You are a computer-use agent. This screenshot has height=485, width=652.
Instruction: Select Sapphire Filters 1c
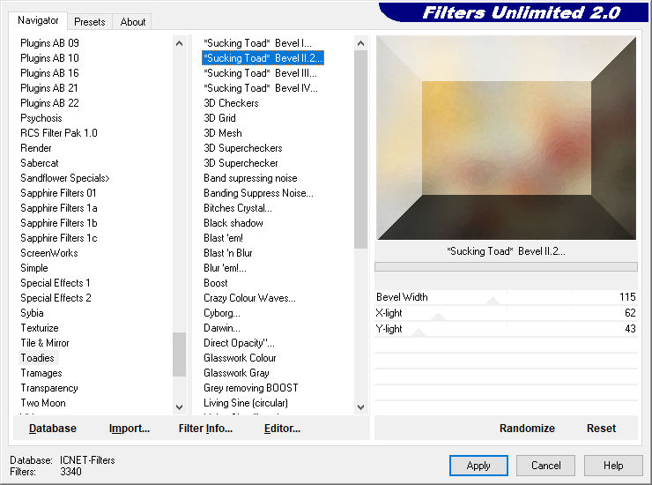coord(59,238)
